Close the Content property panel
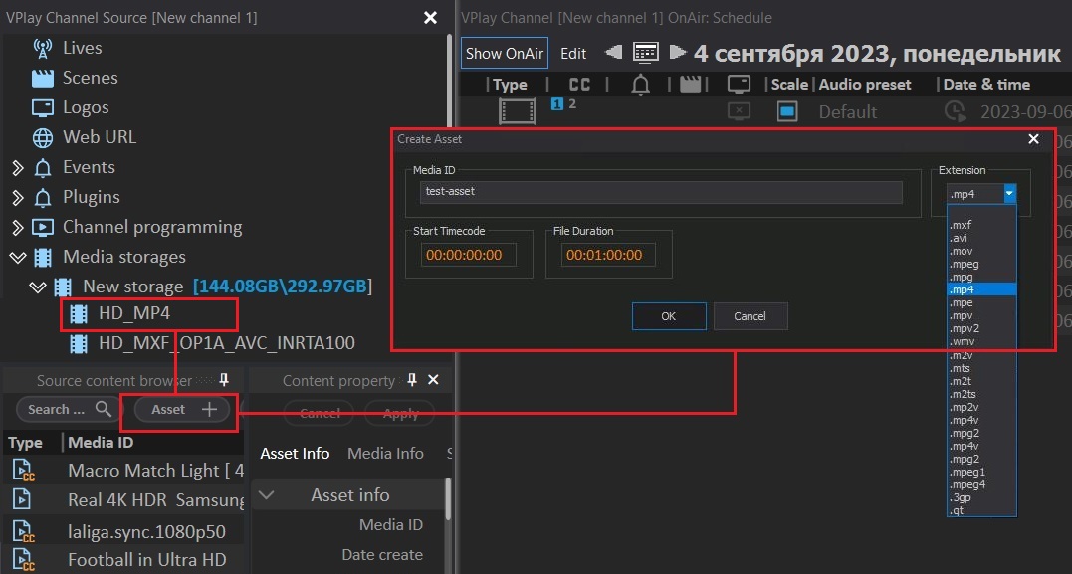This screenshot has width=1072, height=574. pos(433,380)
